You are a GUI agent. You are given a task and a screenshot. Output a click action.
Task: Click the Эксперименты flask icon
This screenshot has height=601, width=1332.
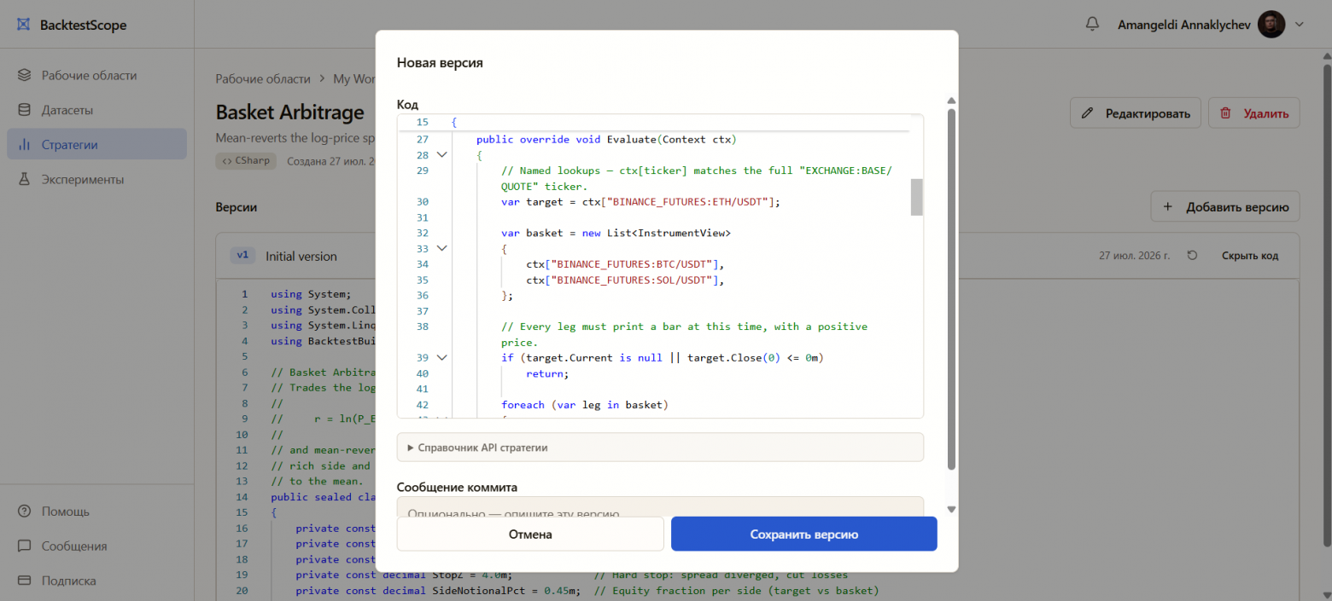coord(25,179)
